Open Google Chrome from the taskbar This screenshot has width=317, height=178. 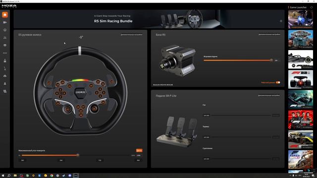[x=52, y=176]
